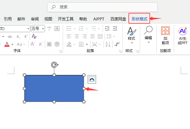
Task: Open styles pane dialog launcher
Action: click(138, 51)
